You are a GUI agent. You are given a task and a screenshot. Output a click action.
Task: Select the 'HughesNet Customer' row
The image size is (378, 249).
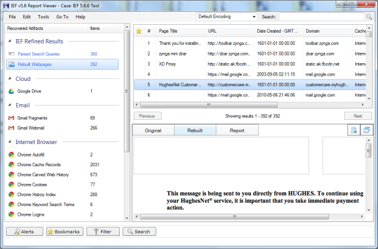(250, 85)
